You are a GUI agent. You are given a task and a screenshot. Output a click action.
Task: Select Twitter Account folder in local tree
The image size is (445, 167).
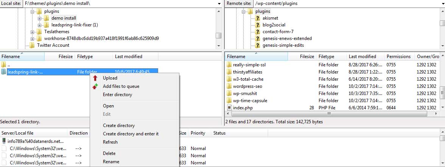[x=53, y=45]
